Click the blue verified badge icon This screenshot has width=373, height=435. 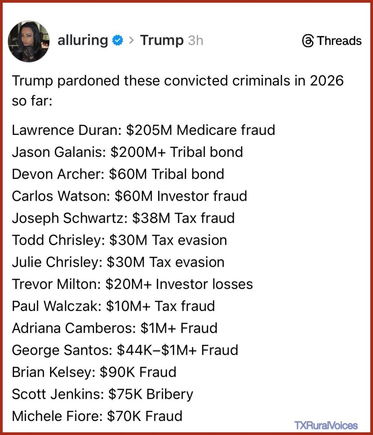point(118,41)
